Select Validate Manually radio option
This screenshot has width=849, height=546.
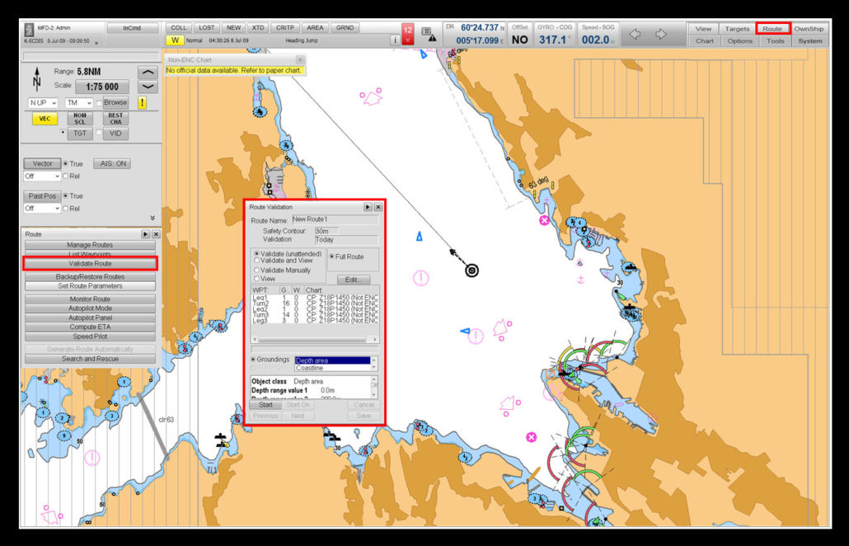click(x=256, y=271)
